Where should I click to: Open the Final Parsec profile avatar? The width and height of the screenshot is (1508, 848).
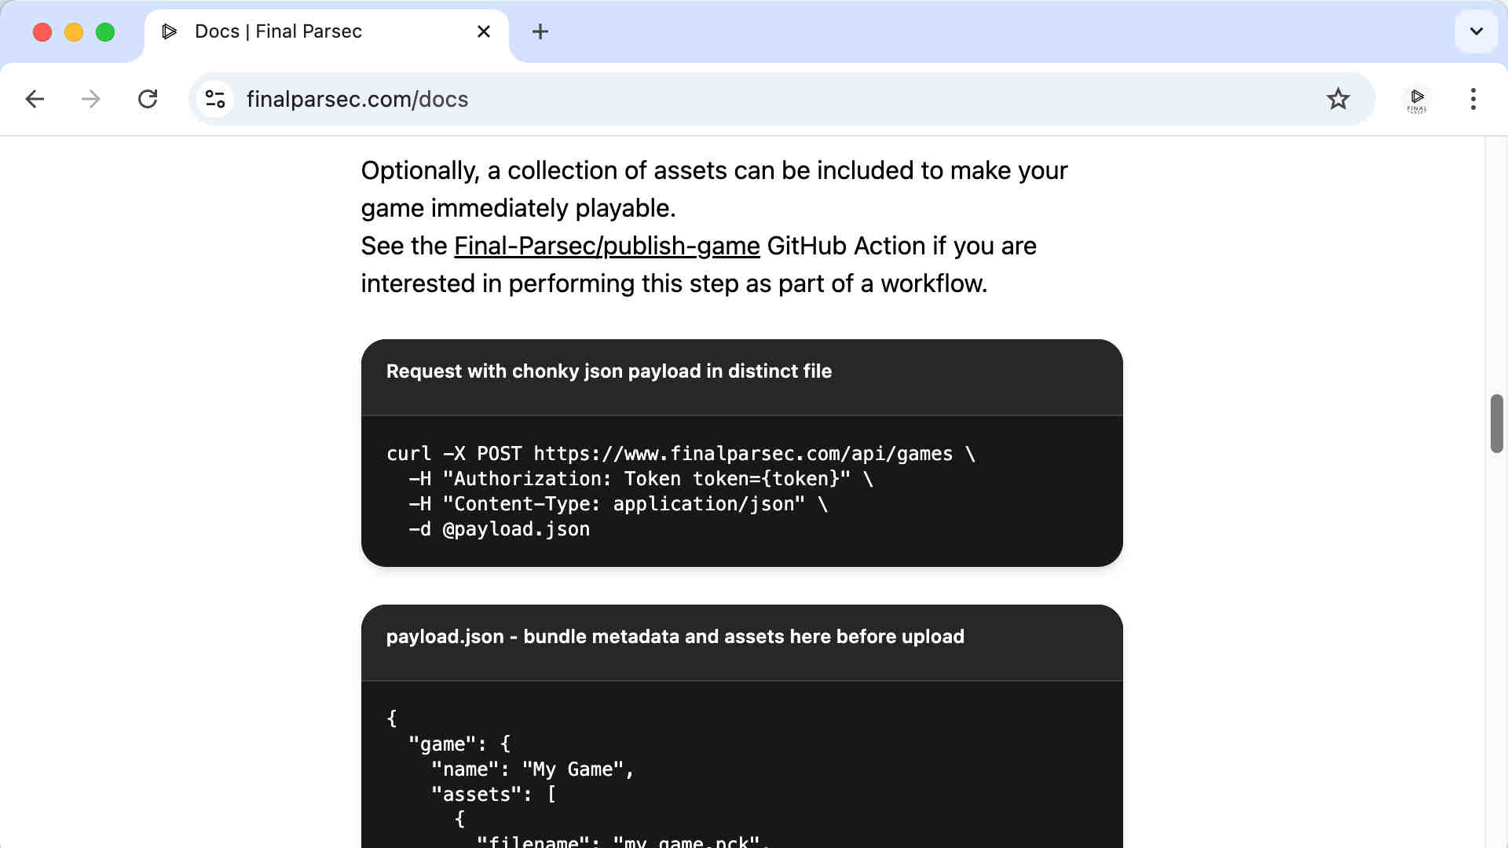[x=1417, y=100]
